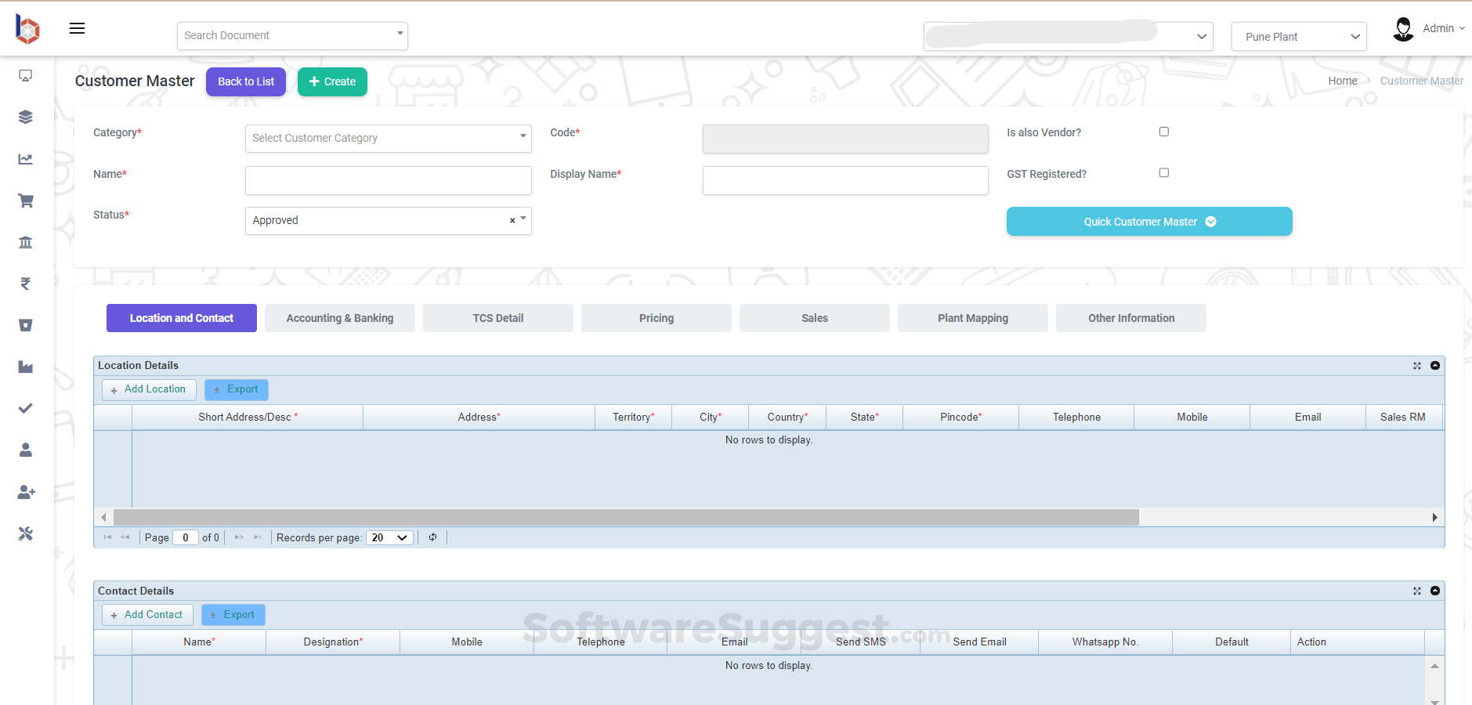Open the Select Customer Category dropdown

(x=387, y=138)
